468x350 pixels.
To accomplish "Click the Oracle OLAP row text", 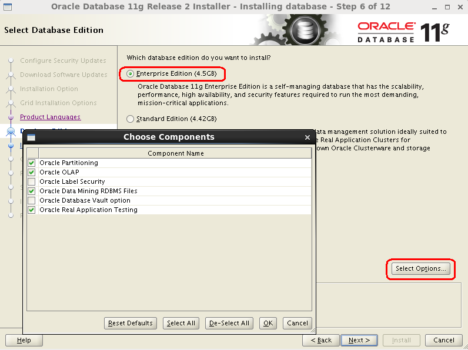I will point(59,172).
